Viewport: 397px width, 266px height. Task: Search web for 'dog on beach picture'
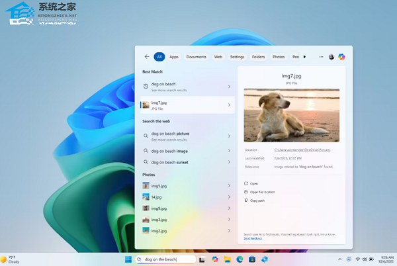click(187, 136)
